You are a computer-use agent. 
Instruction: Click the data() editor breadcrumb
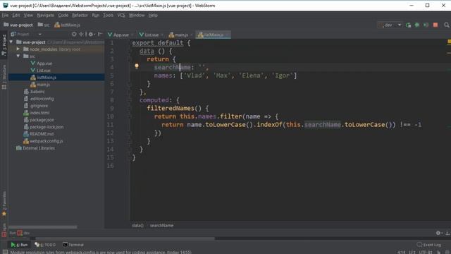coord(137,226)
